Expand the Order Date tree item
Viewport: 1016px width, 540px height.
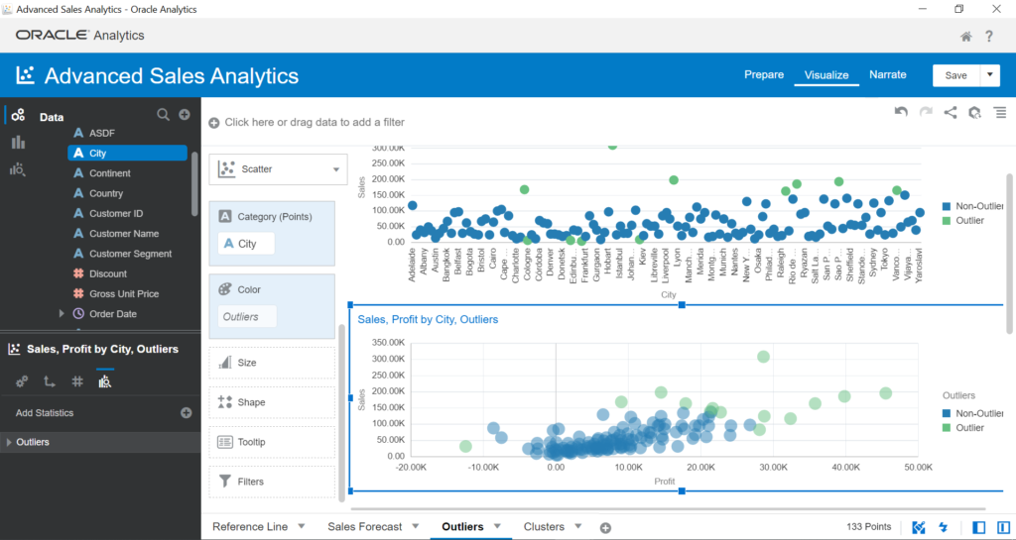[62, 314]
